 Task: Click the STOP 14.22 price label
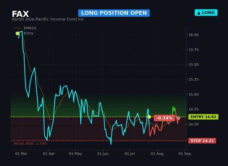(x=202, y=141)
